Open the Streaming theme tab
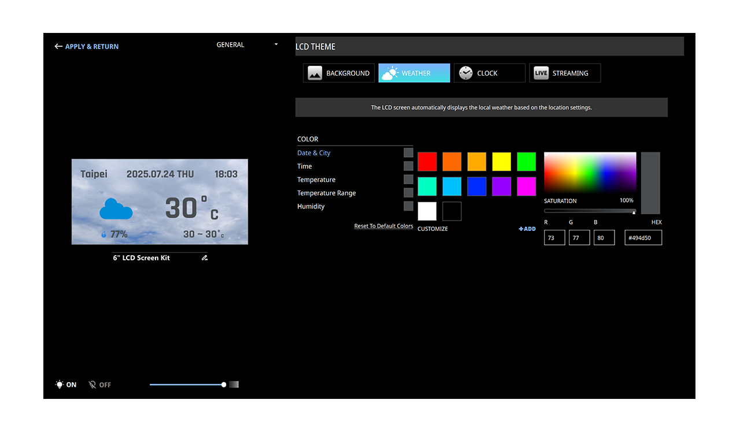The width and height of the screenshot is (740, 433). coord(564,73)
